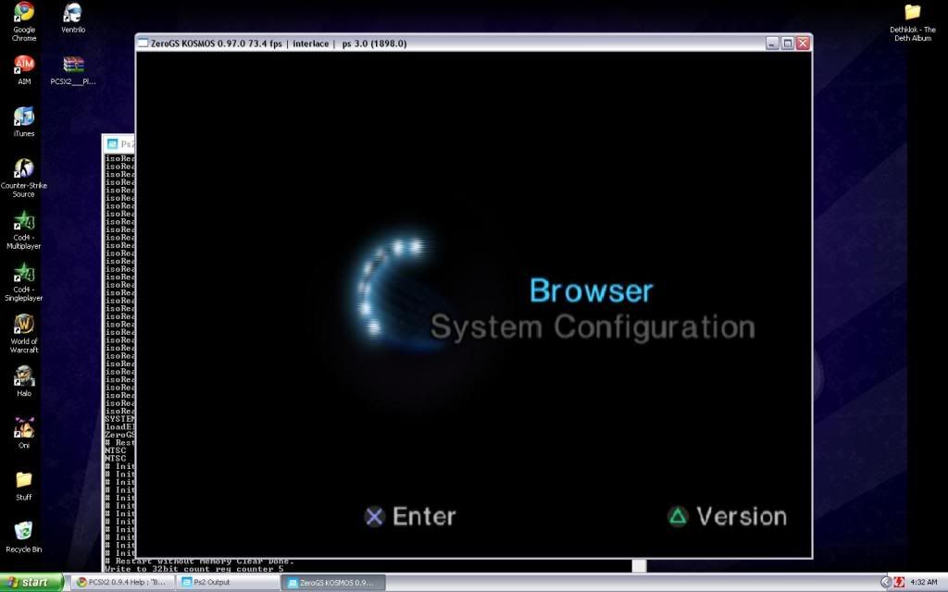Select the Halo desktop shortcut

(24, 381)
